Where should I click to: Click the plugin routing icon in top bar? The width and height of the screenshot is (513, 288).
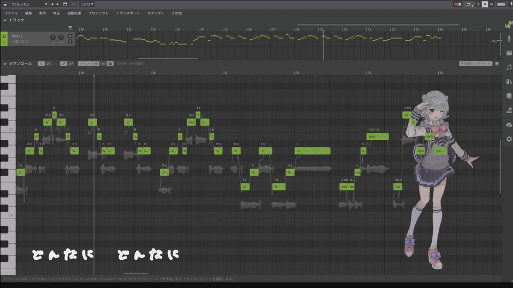point(470,4)
